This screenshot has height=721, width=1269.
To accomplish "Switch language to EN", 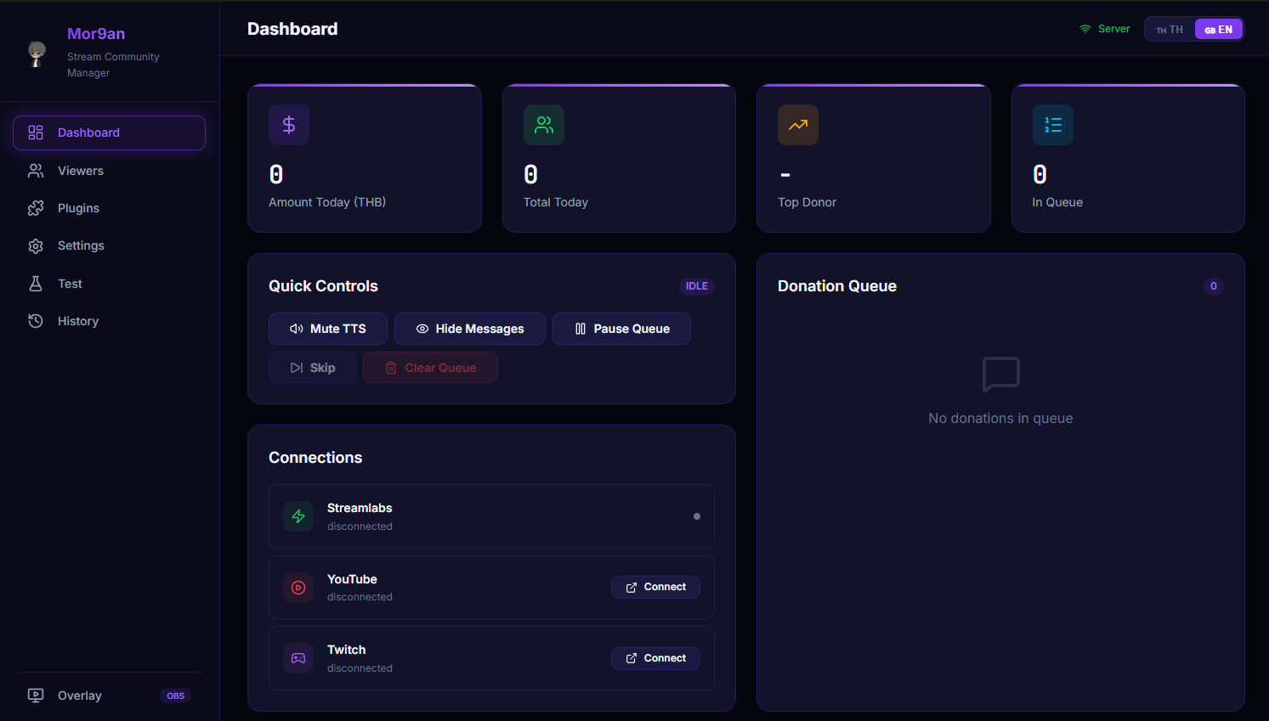I will [1219, 28].
